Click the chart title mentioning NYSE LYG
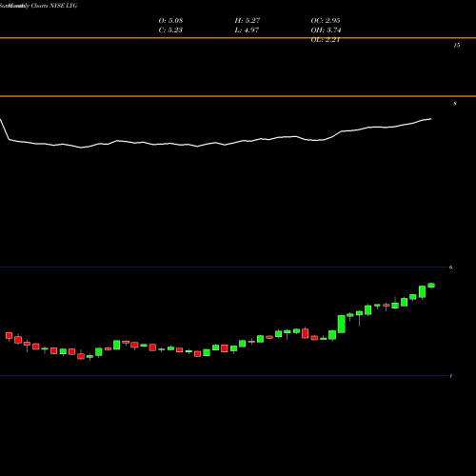476x476 pixels. click(38, 6)
